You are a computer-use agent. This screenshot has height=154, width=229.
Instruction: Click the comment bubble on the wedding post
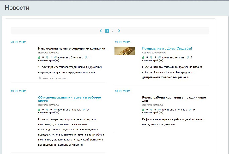click(x=188, y=57)
